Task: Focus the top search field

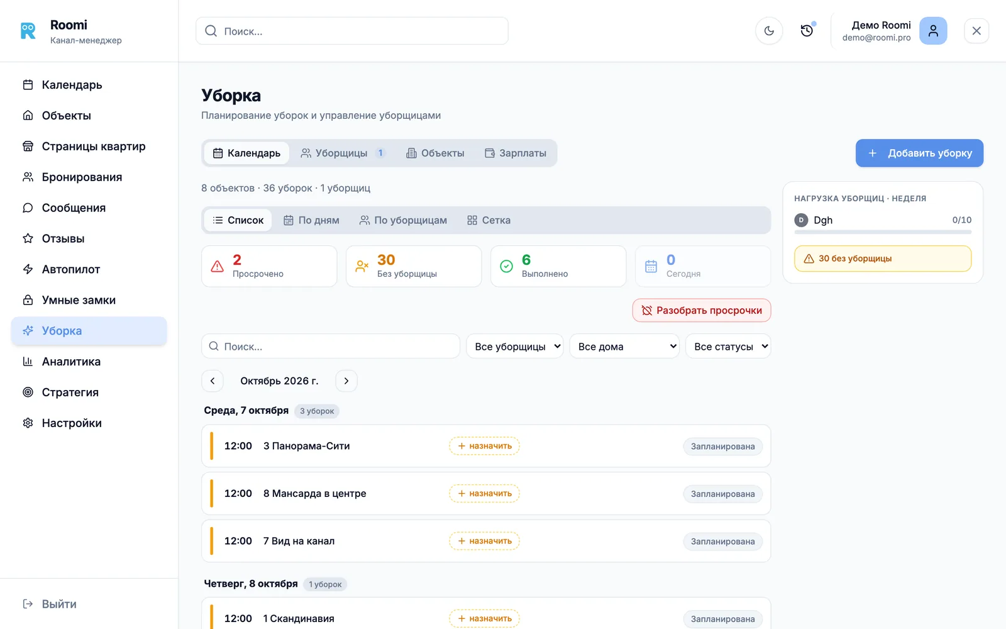Action: (352, 31)
